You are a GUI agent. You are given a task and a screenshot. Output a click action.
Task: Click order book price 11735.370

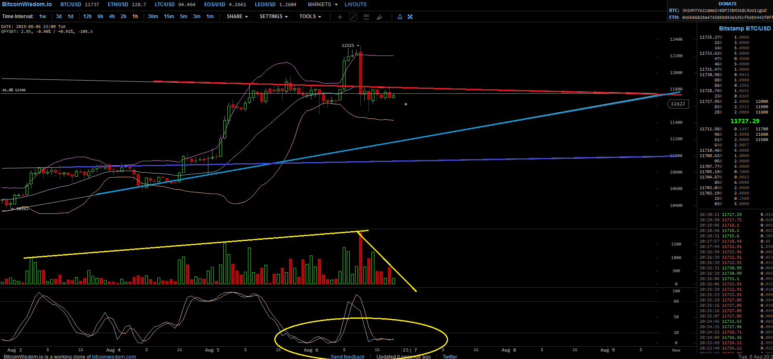click(711, 37)
